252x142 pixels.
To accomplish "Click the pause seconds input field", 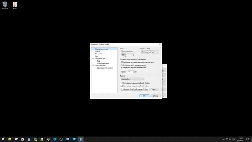I will click(131, 72).
